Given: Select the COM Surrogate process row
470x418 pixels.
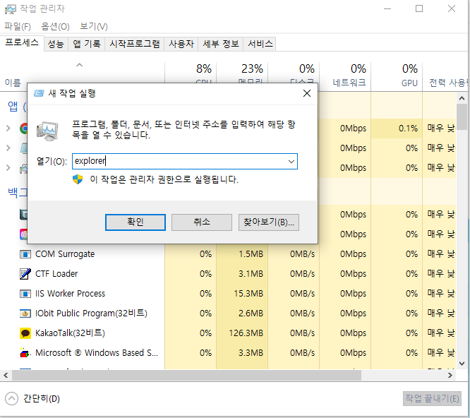Looking at the screenshot, I should 228,254.
